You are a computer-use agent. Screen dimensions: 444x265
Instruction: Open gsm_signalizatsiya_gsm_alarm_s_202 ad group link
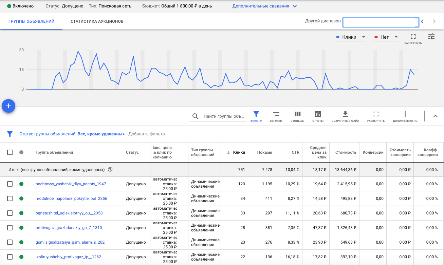[x=70, y=242]
